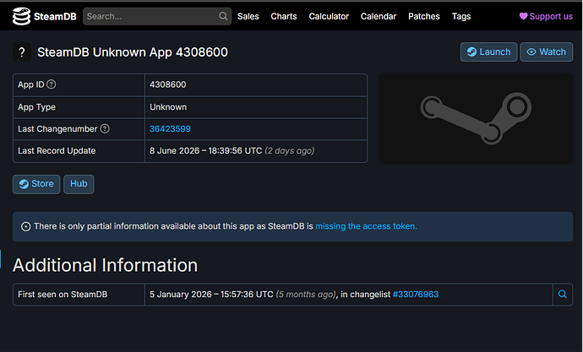Image resolution: width=583 pixels, height=352 pixels.
Task: Click the App Type label
Action: tap(36, 107)
